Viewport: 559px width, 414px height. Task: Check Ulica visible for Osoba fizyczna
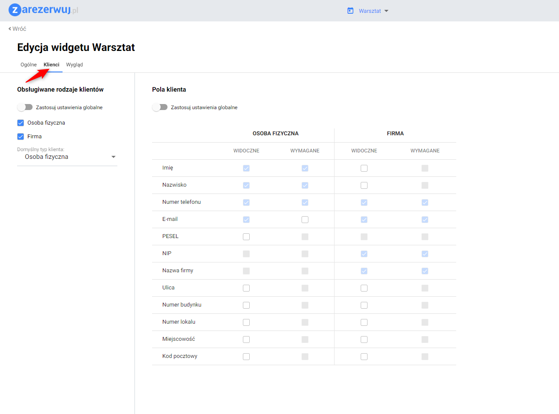[x=246, y=288]
